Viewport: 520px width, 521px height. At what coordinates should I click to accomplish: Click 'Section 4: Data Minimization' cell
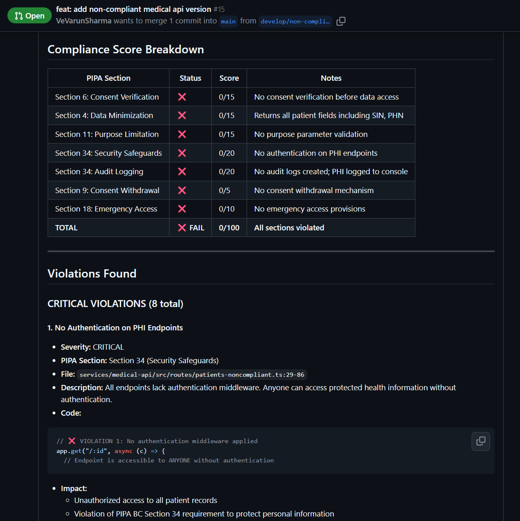(x=108, y=116)
